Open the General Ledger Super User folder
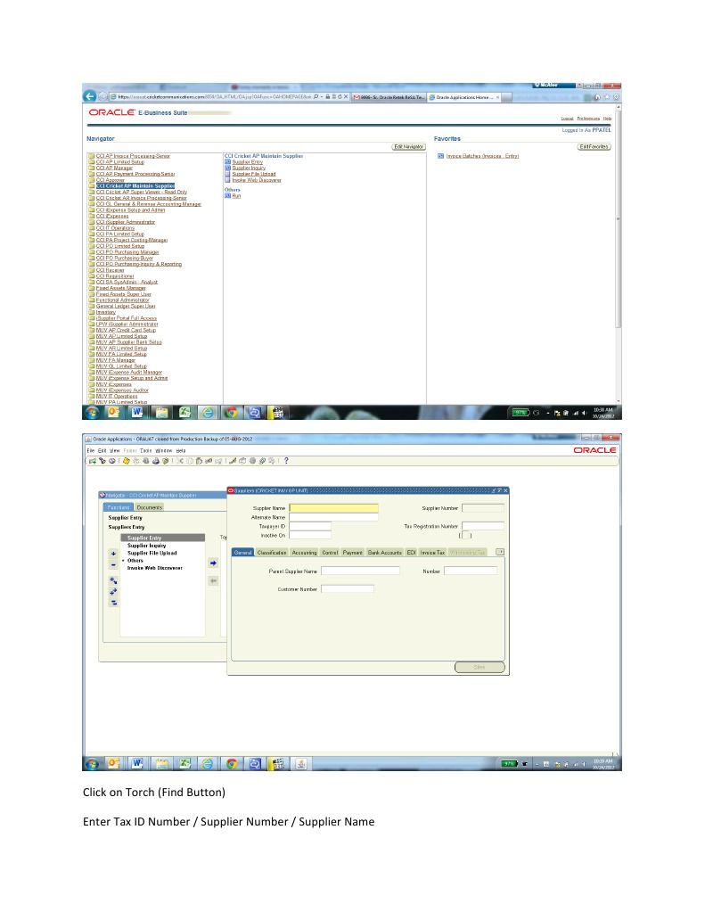Viewport: 705px width, 912px height. pyautogui.click(x=126, y=306)
